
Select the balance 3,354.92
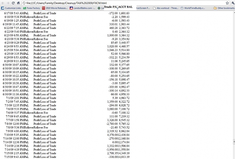coord(124,39)
